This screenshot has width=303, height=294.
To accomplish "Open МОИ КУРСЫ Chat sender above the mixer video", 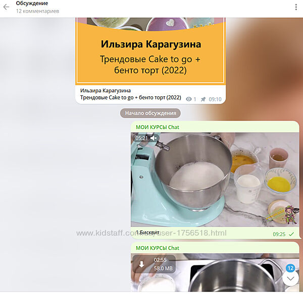I will [x=158, y=127].
